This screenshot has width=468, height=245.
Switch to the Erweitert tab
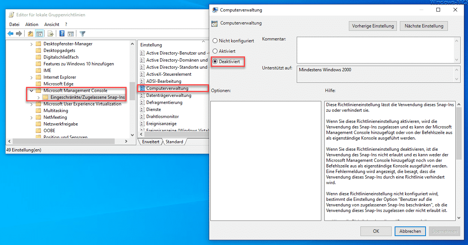pyautogui.click(x=151, y=142)
